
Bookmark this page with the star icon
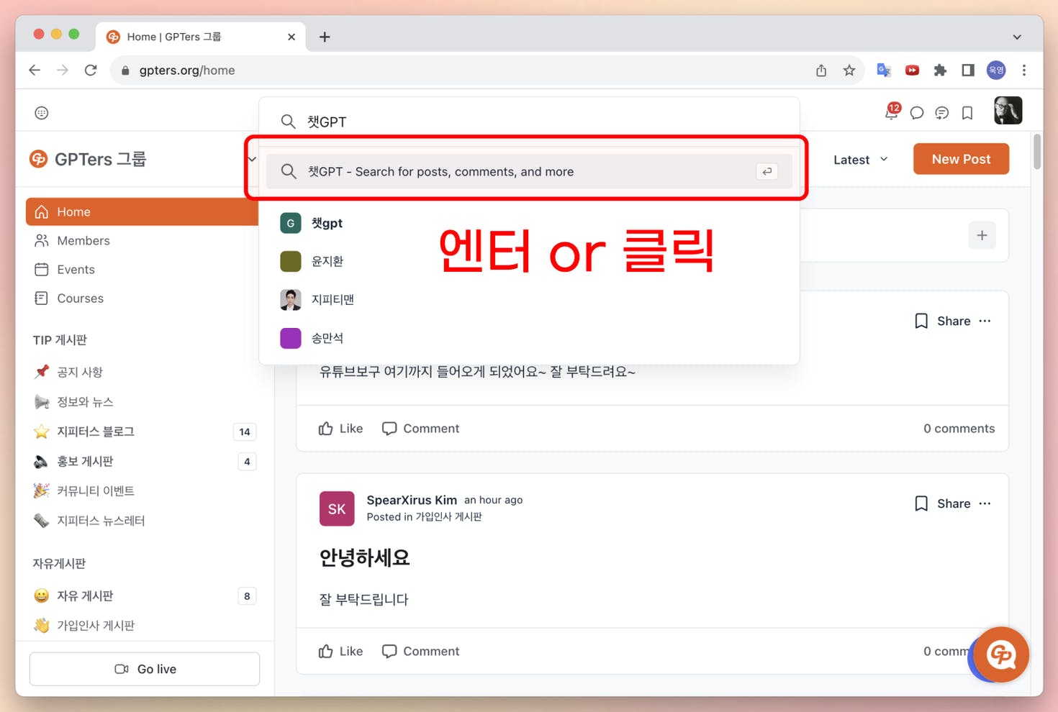(x=849, y=70)
